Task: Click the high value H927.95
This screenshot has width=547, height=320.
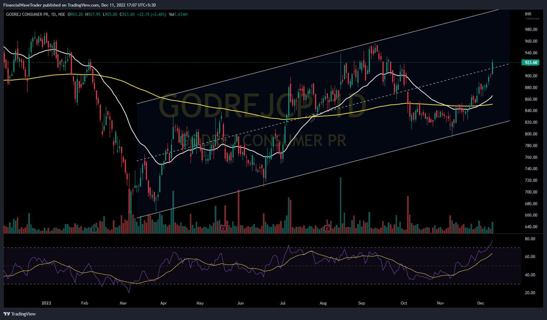Action: click(x=94, y=15)
